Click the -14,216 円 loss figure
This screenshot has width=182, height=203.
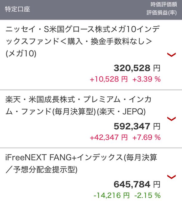point(111,195)
